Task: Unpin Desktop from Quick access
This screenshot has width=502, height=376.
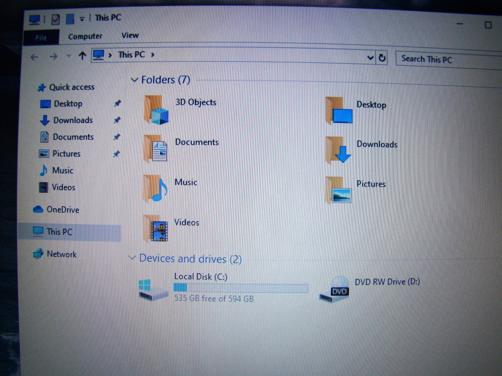Action: [117, 103]
